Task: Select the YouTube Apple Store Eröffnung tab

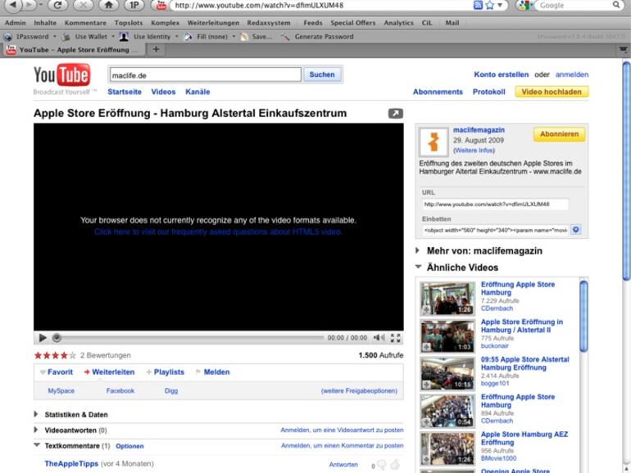Action: tap(72, 50)
